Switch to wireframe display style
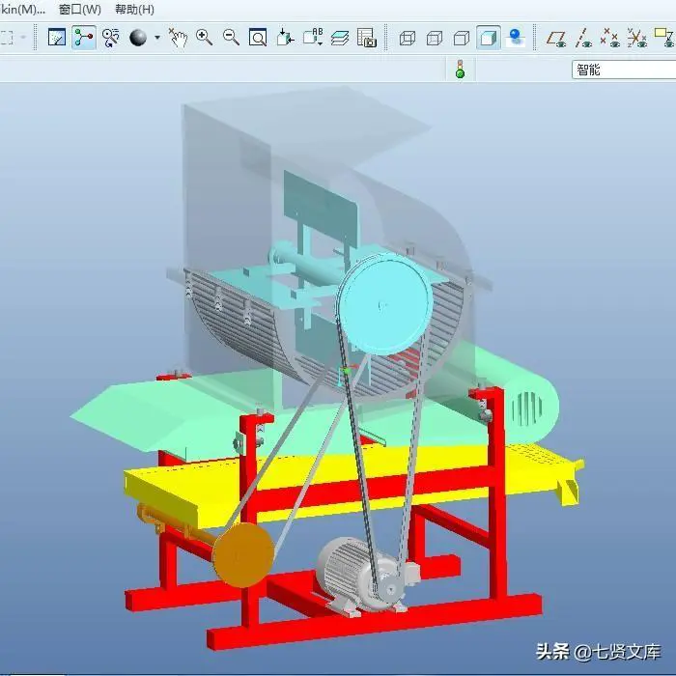 point(408,38)
